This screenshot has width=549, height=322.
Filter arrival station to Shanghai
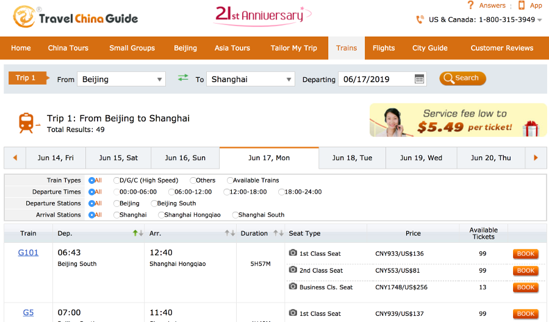(x=117, y=215)
